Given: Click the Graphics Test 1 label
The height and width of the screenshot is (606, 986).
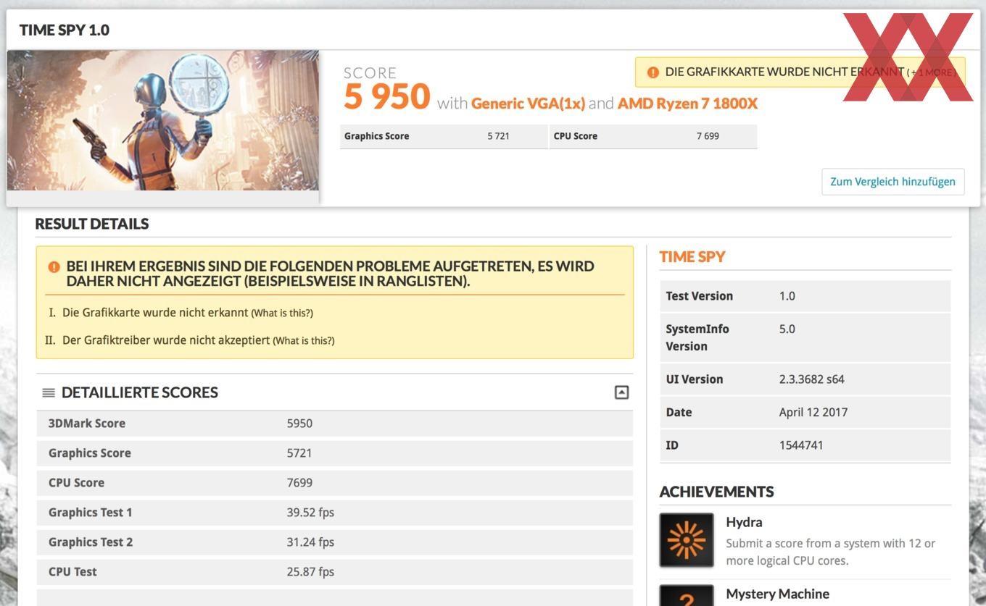Looking at the screenshot, I should click(91, 513).
